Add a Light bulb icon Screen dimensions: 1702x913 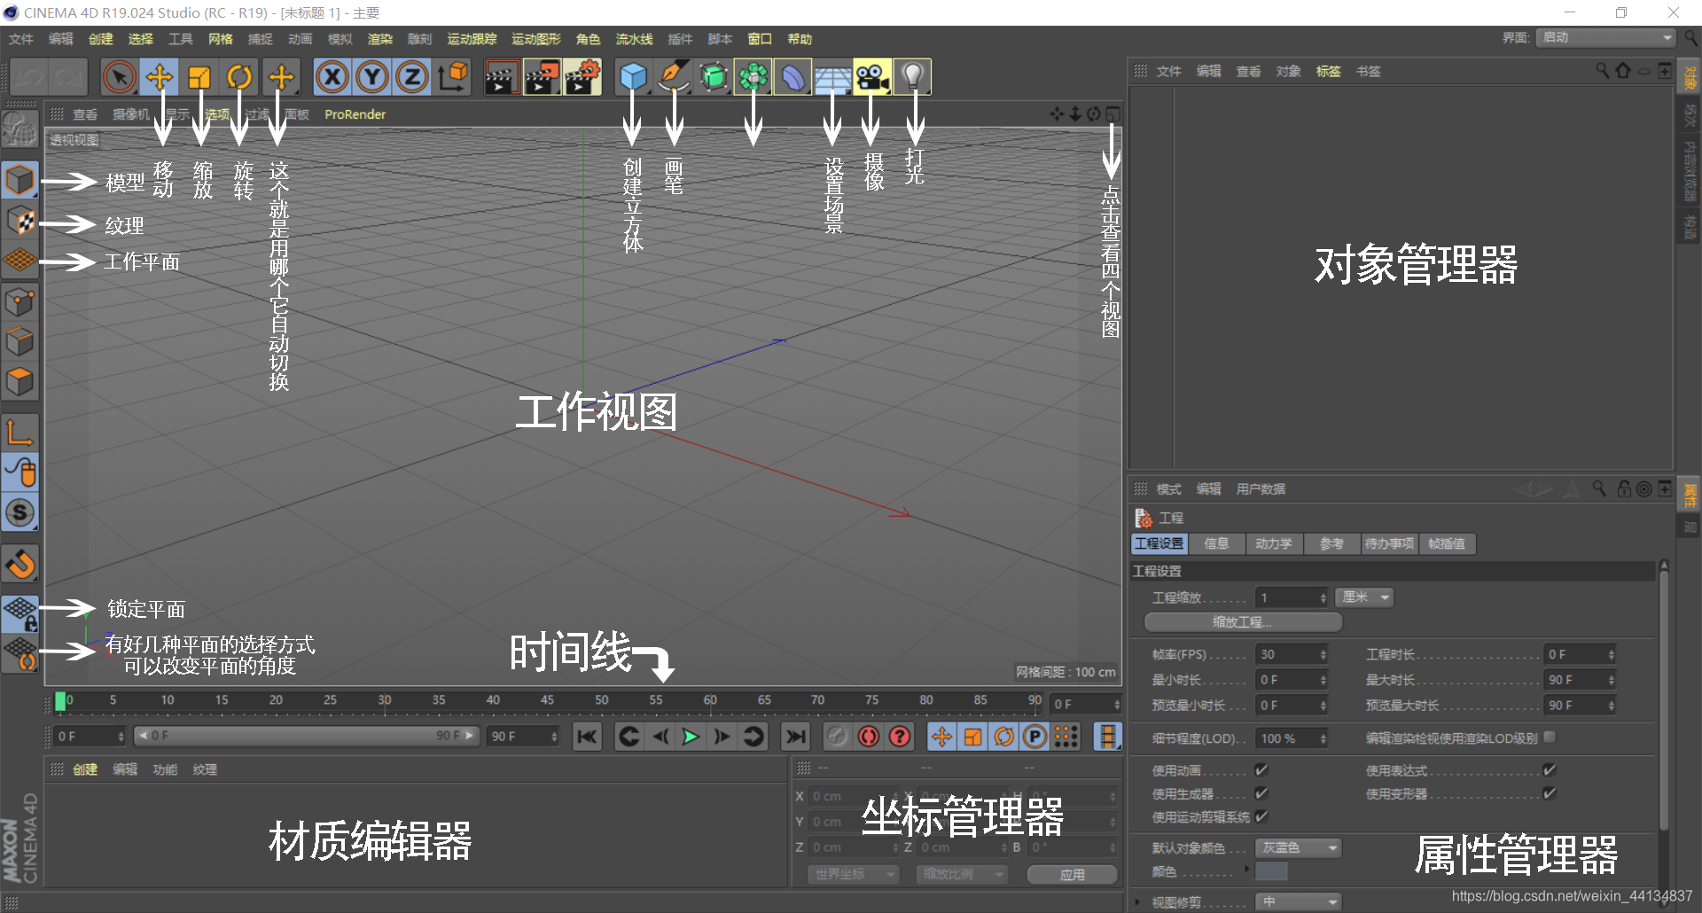pyautogui.click(x=913, y=77)
